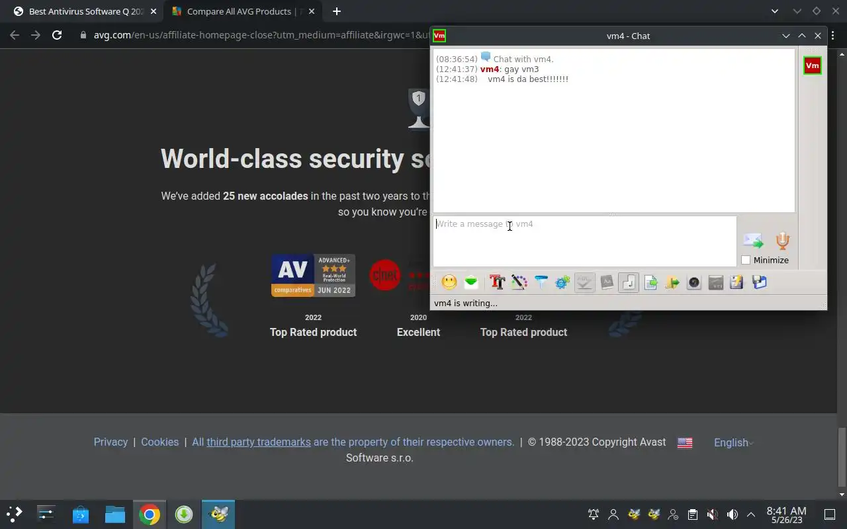
Task: Focus the 'Write a message to vm4' field
Action: coord(584,241)
